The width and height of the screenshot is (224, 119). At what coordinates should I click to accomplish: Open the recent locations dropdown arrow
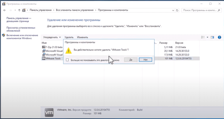tap(15, 10)
